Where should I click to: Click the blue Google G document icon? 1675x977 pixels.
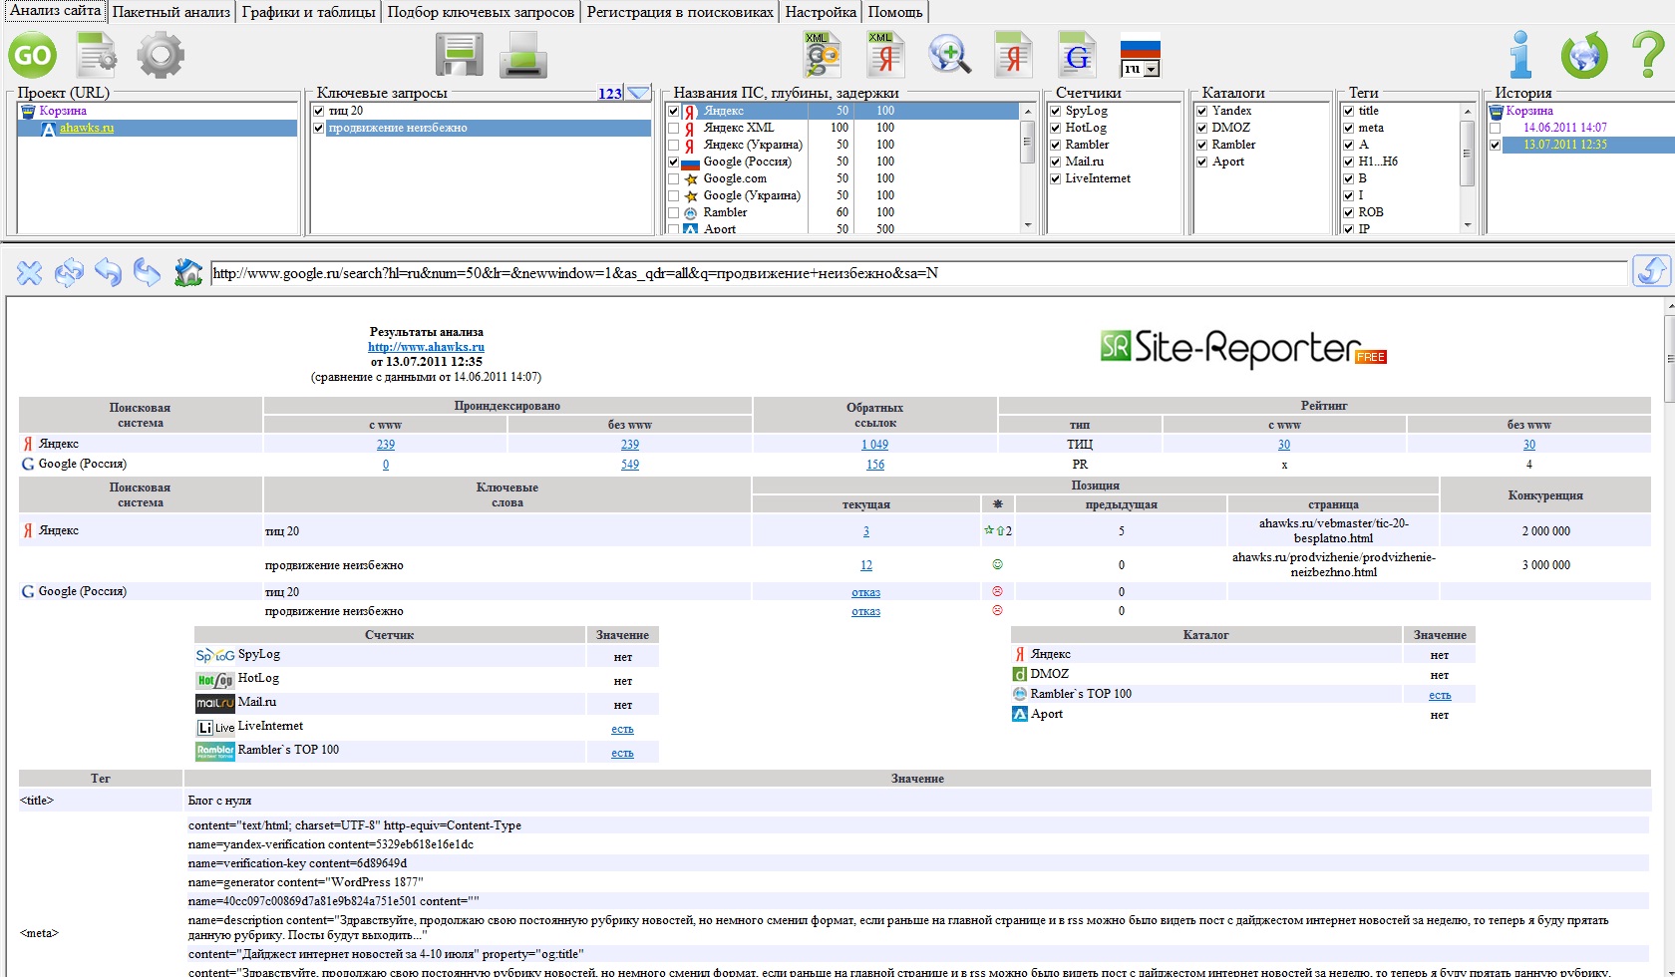(x=1077, y=56)
